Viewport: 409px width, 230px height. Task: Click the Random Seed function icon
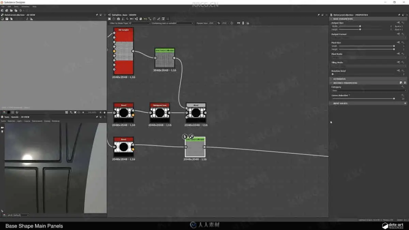pos(398,71)
